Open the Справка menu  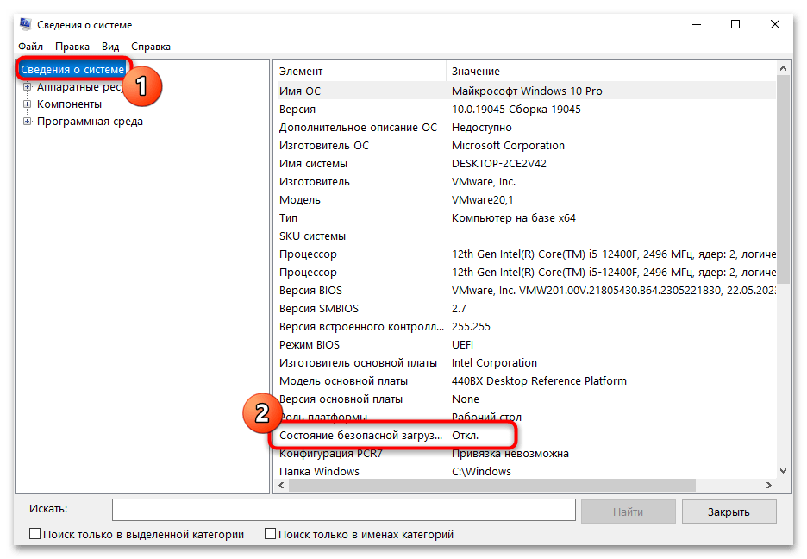150,46
